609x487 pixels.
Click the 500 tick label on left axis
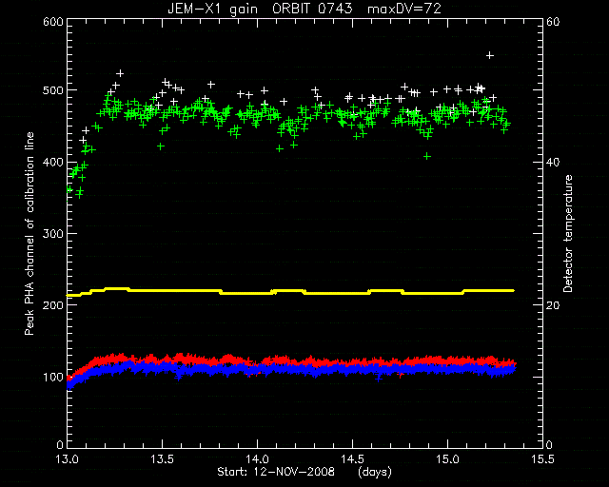(53, 90)
